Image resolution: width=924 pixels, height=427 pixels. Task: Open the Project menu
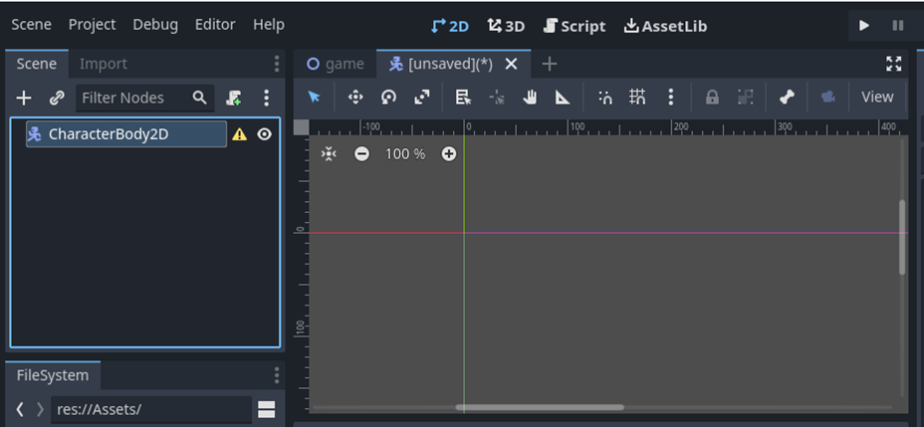(x=92, y=25)
